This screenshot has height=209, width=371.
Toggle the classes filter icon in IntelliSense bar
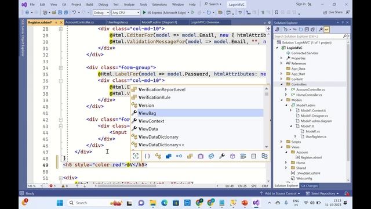pos(158,156)
